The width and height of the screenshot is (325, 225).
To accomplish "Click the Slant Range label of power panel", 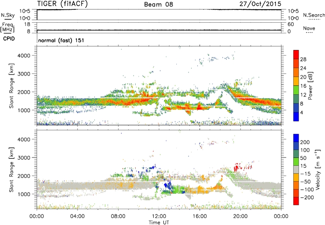I will point(11,86).
